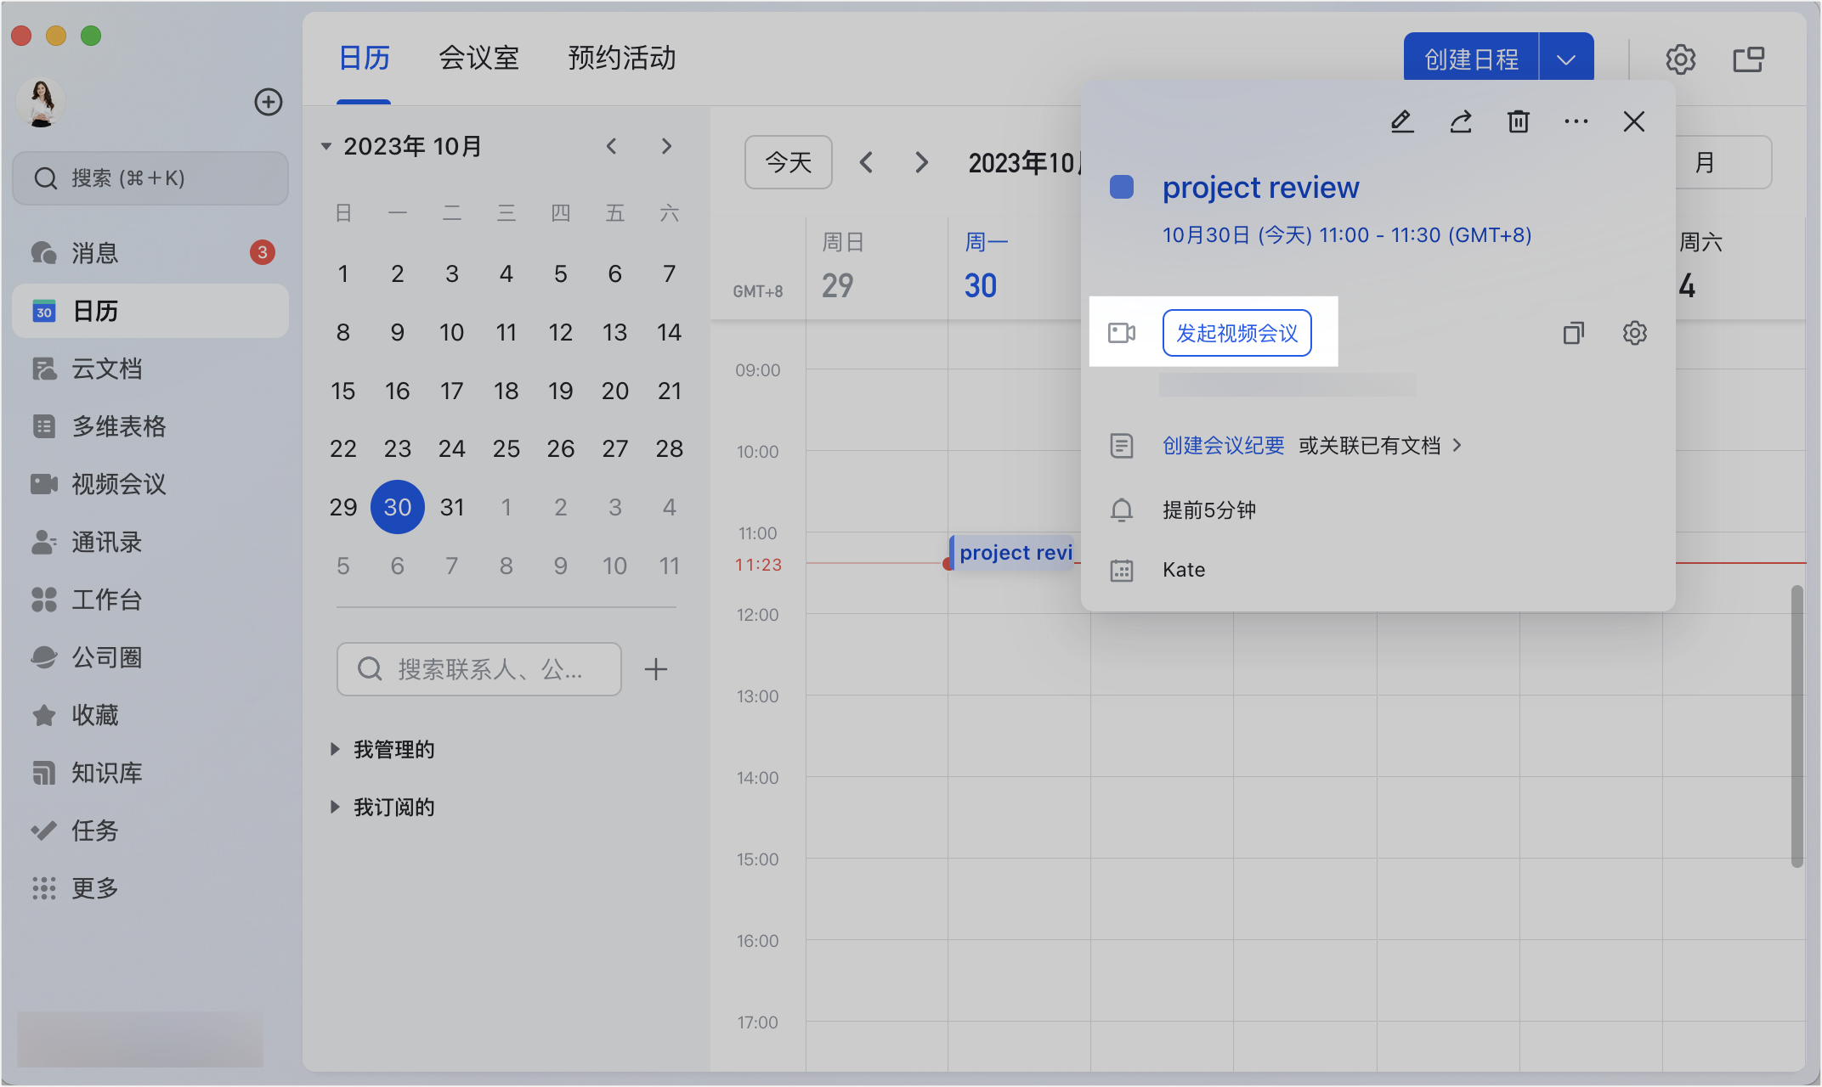Click the user avatar picture

point(40,102)
